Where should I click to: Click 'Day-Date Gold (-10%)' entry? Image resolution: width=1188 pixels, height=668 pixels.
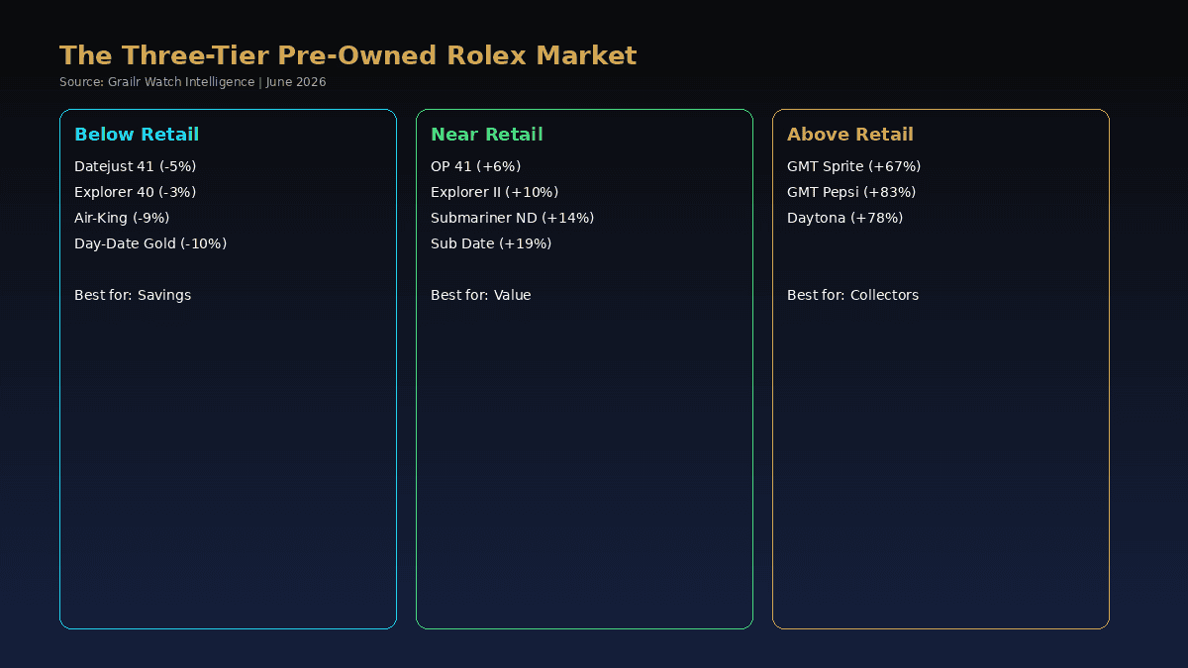[x=150, y=243]
